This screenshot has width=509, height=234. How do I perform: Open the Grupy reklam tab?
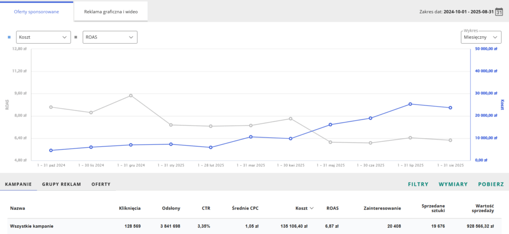tap(62, 184)
